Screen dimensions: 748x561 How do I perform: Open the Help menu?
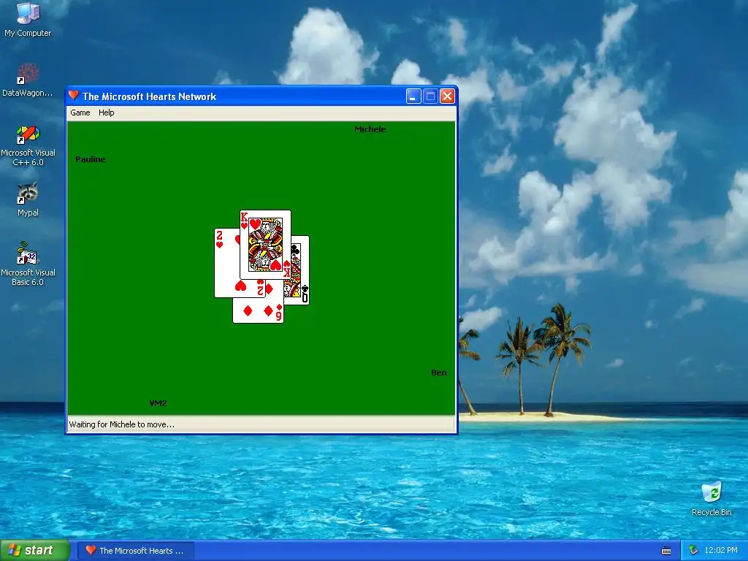[x=107, y=112]
